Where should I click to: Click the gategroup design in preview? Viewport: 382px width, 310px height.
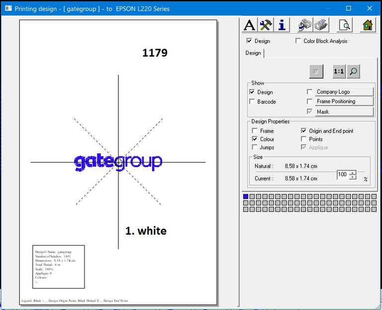118,162
